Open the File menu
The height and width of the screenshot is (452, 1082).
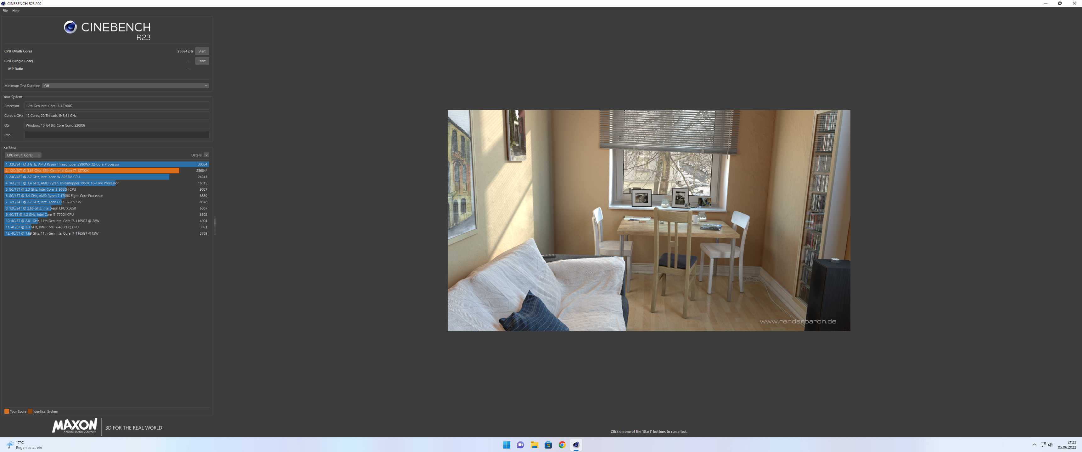point(5,11)
